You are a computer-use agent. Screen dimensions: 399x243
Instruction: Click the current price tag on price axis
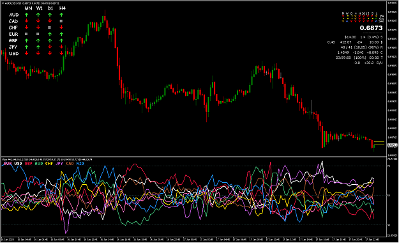pos(392,145)
